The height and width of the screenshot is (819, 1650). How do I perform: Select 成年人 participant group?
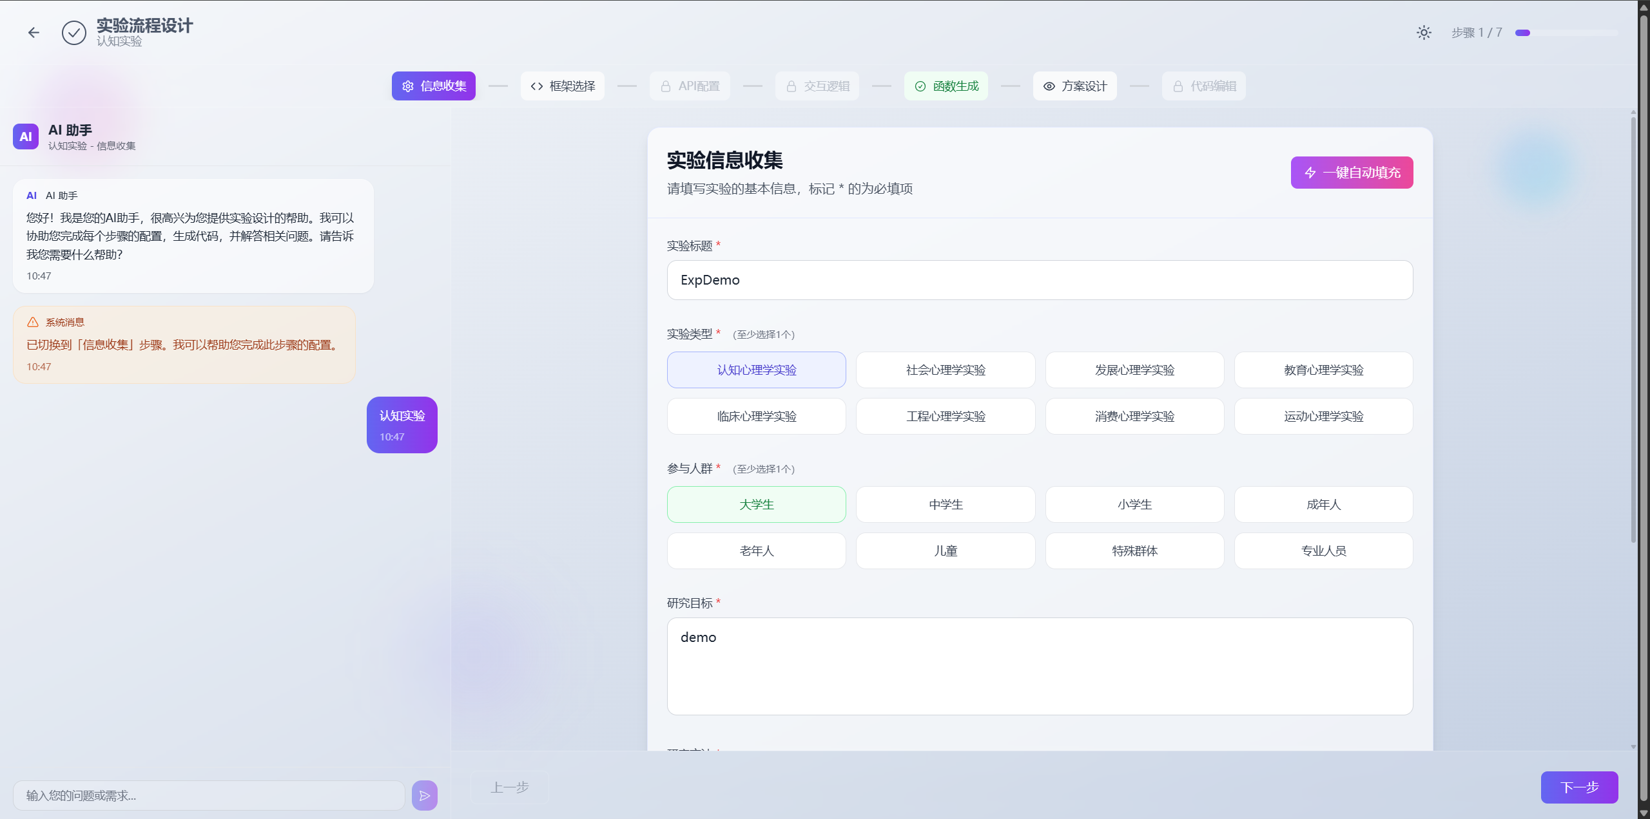tap(1324, 504)
